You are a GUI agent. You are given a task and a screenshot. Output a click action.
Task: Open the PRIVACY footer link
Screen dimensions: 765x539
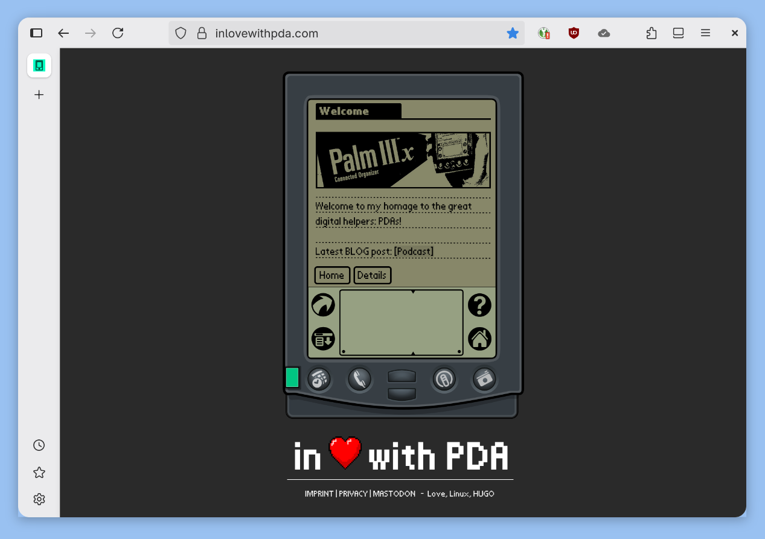pyautogui.click(x=353, y=494)
